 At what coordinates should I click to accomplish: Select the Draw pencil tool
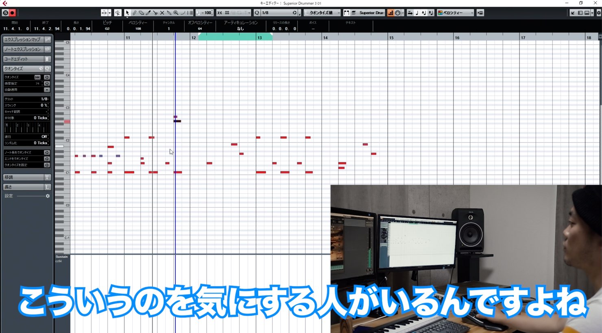(134, 13)
